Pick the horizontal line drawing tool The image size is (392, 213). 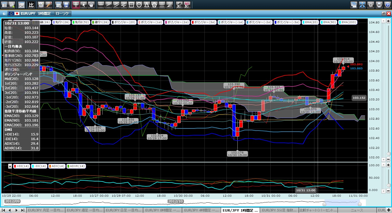[101, 5]
